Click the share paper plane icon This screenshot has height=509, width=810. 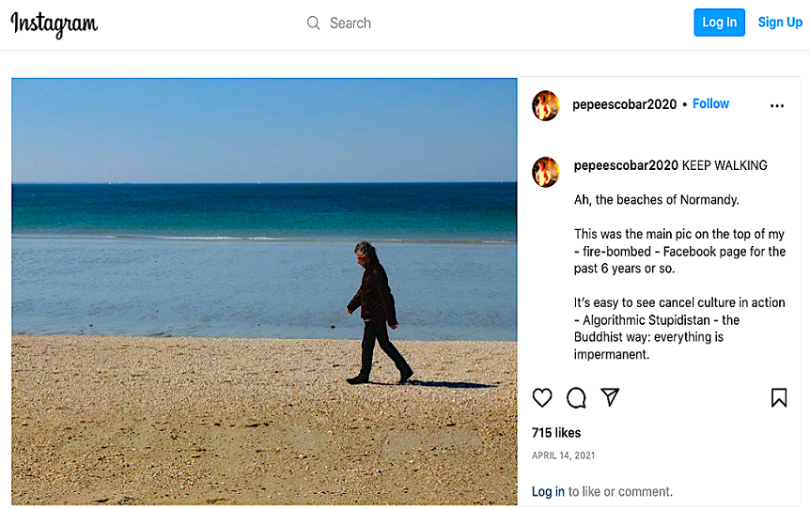pos(610,397)
